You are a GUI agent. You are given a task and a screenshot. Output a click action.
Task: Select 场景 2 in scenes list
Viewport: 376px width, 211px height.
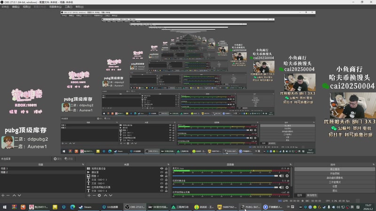[42, 172]
